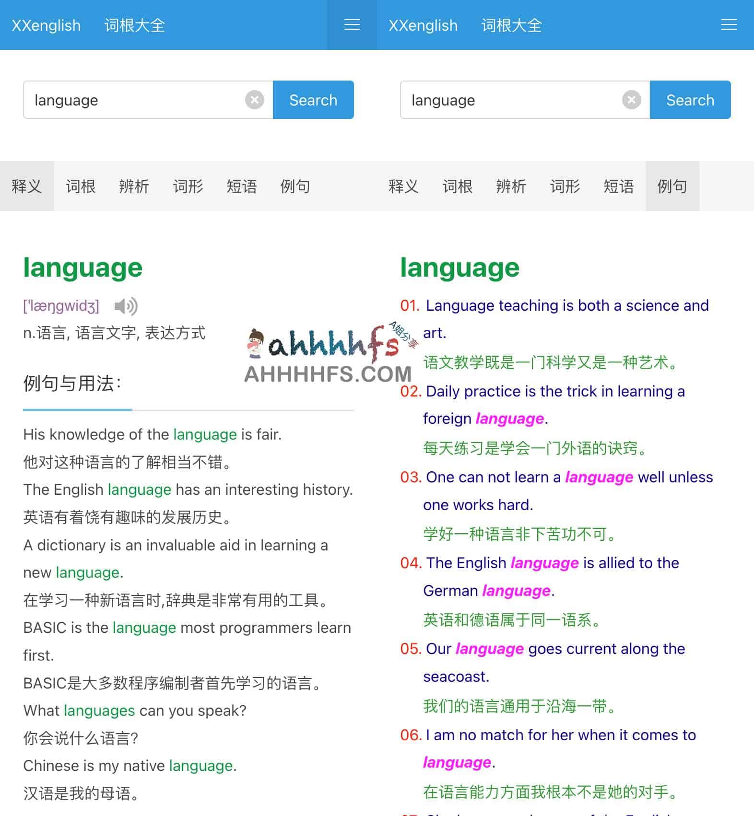
Task: Play pronunciation audio for language
Action: pyautogui.click(x=126, y=306)
